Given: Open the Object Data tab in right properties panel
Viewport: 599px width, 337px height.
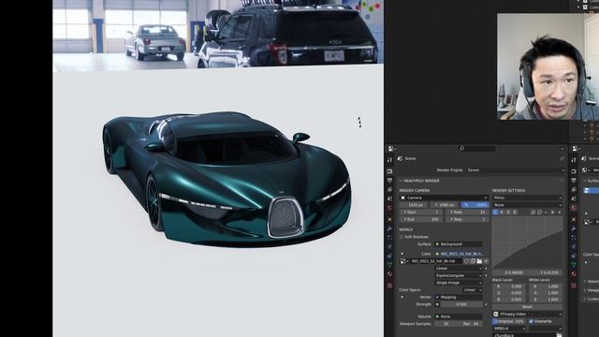Looking at the screenshot, I should 574,264.
